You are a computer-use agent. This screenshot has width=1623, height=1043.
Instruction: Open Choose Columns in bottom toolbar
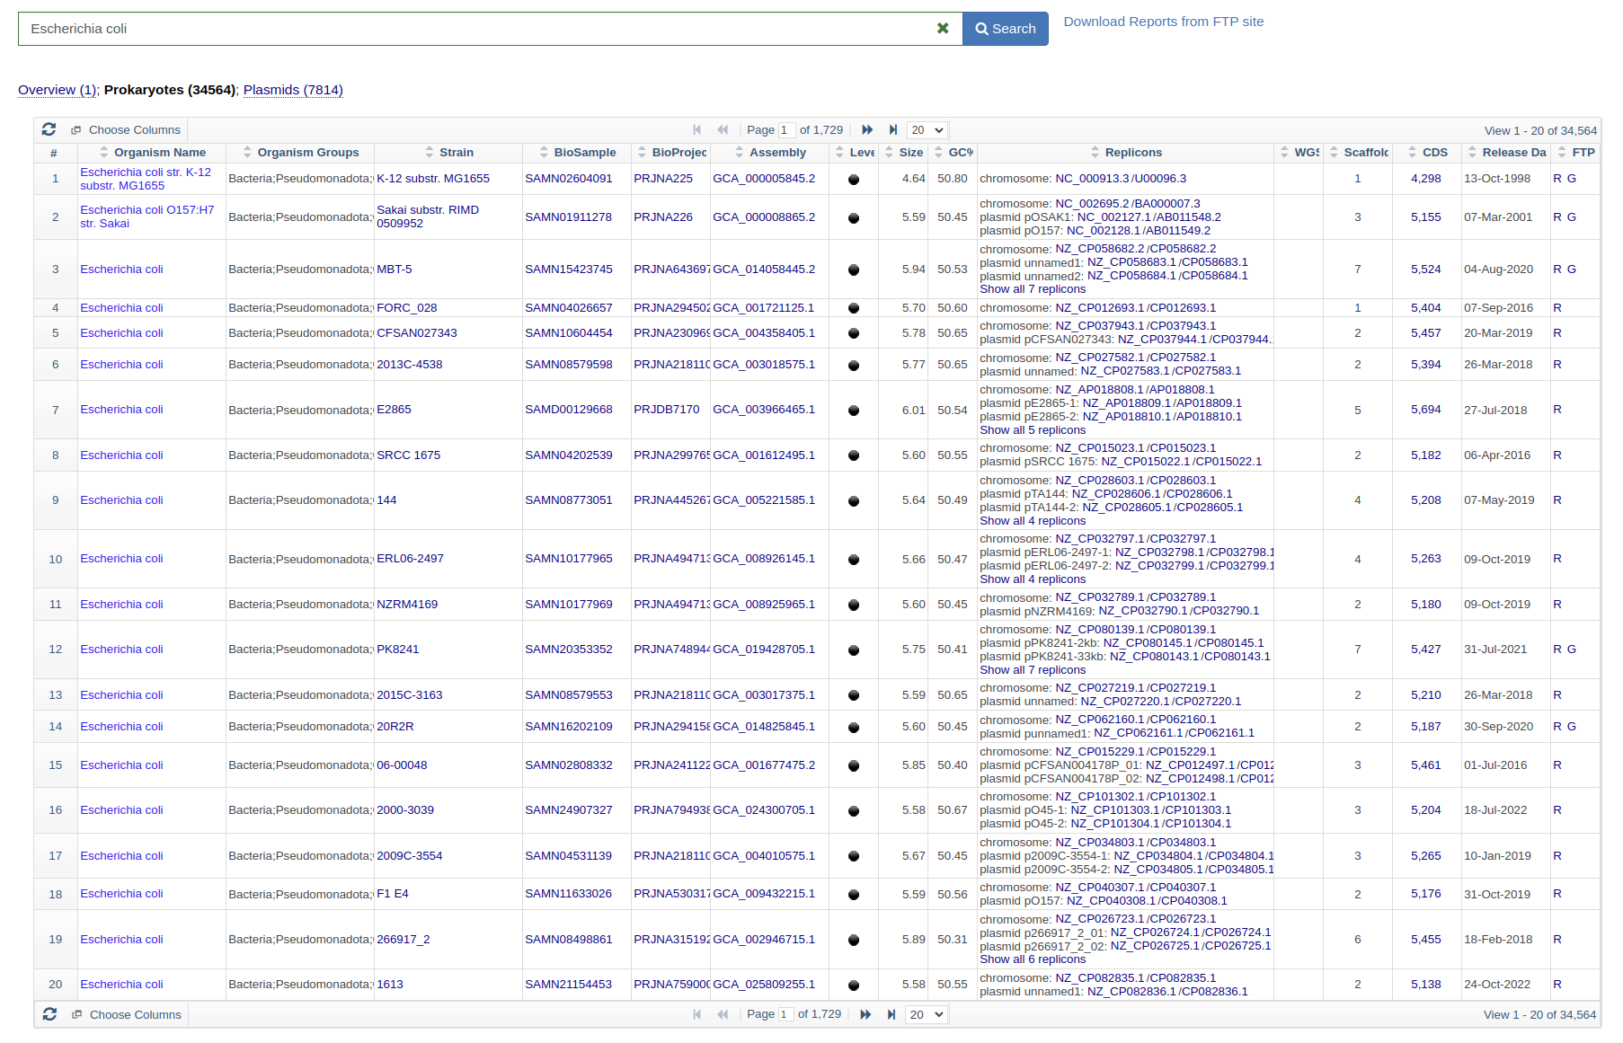tap(128, 1015)
